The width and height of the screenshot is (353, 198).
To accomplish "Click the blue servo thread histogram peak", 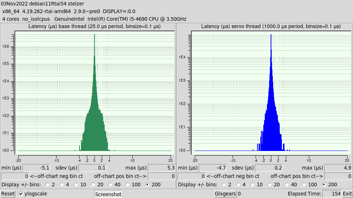I will tap(271, 35).
